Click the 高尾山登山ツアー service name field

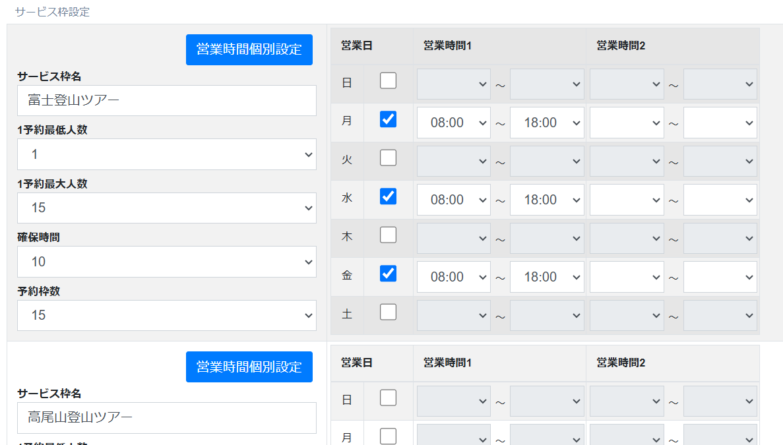click(166, 417)
